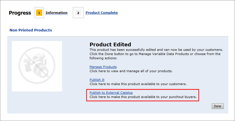The width and height of the screenshot is (235, 121).
Task: Click the 'successfully edited' confirmation sentence
Action: [156, 49]
